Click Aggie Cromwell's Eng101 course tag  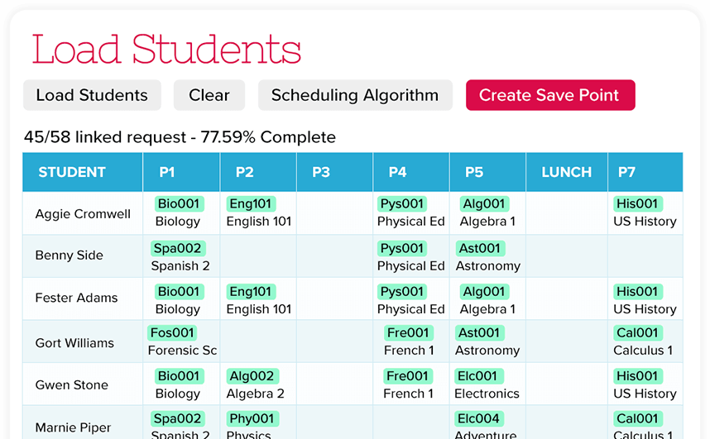(251, 203)
